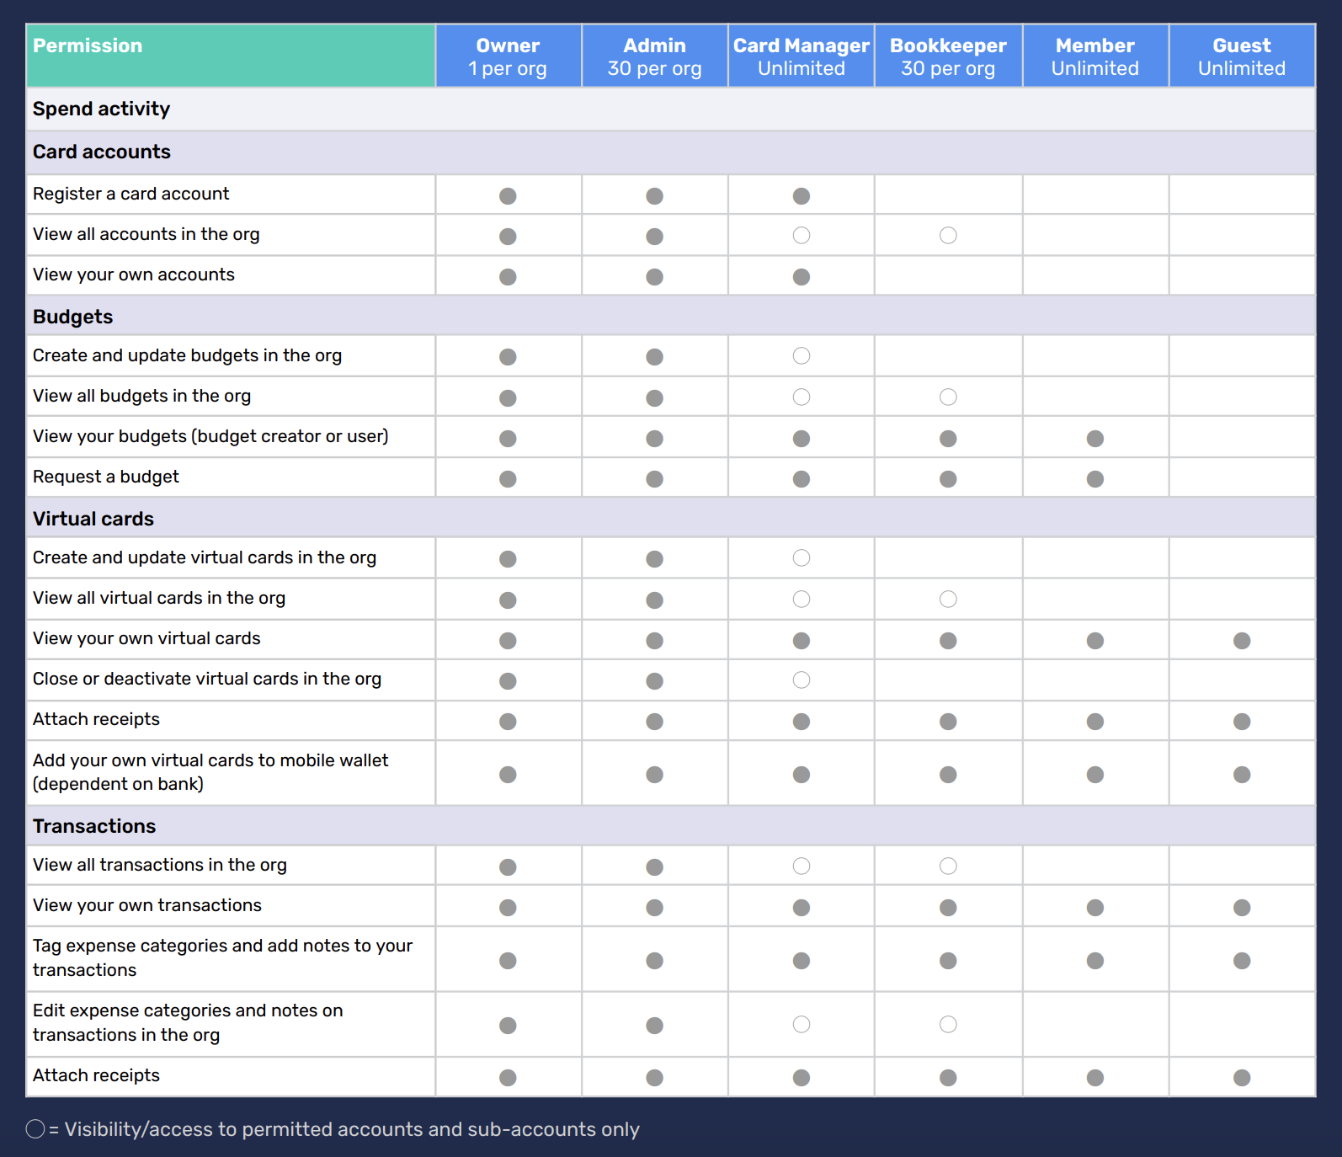
Task: Click the hollow circle for Bookkeeper 'View all budgets in the org'
Action: [948, 397]
